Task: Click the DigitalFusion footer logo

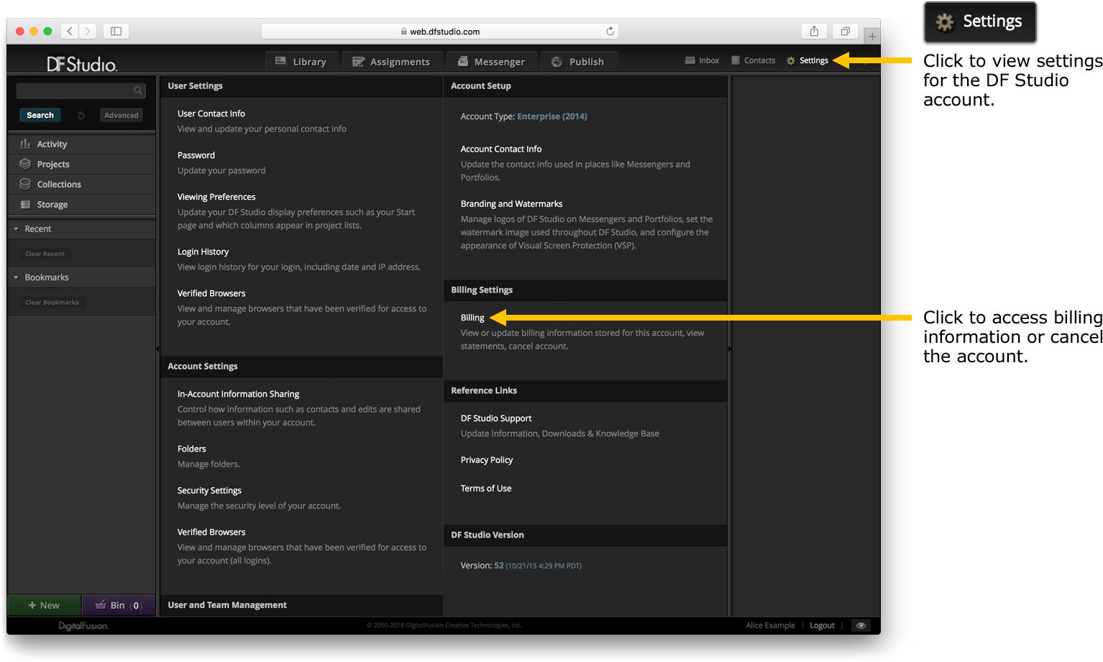Action: tap(83, 626)
